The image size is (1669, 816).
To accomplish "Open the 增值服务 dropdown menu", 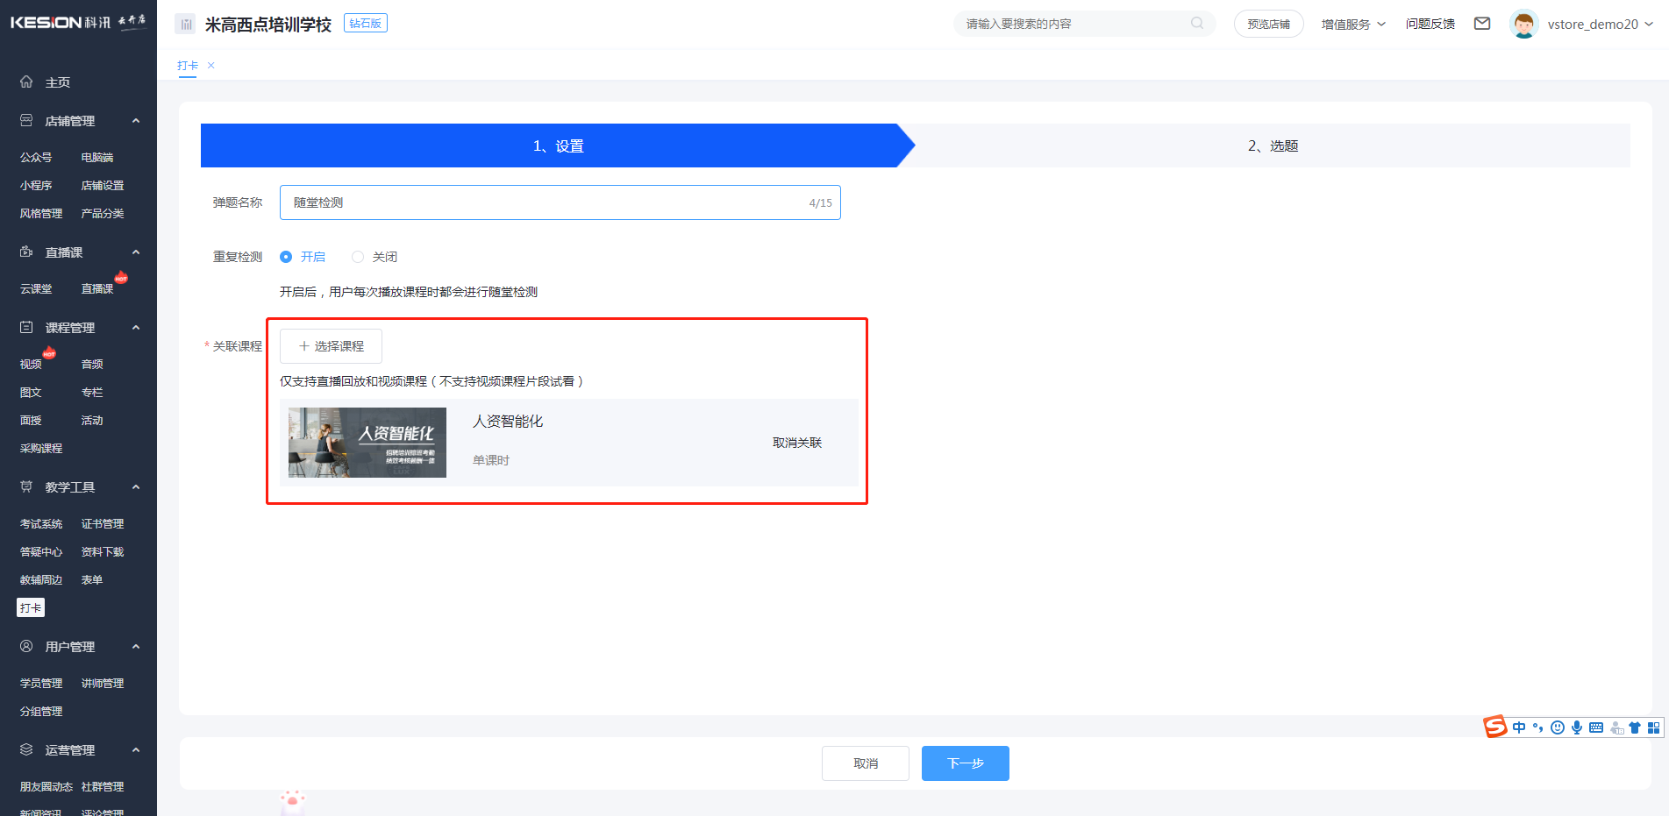I will 1352,24.
